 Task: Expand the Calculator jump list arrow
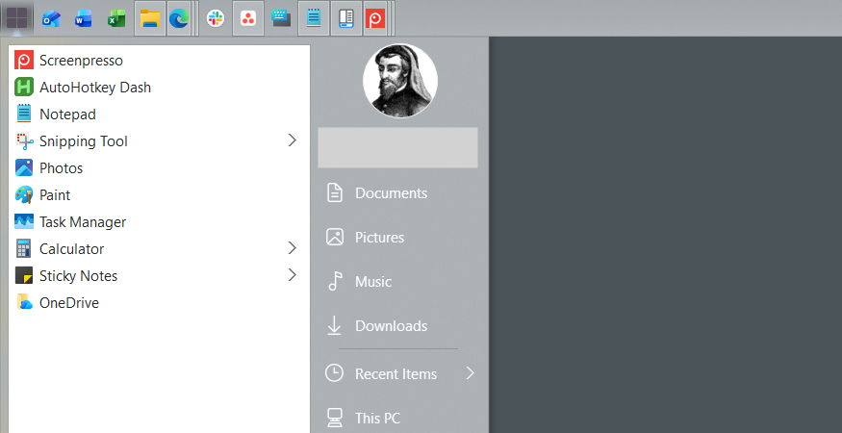click(293, 248)
